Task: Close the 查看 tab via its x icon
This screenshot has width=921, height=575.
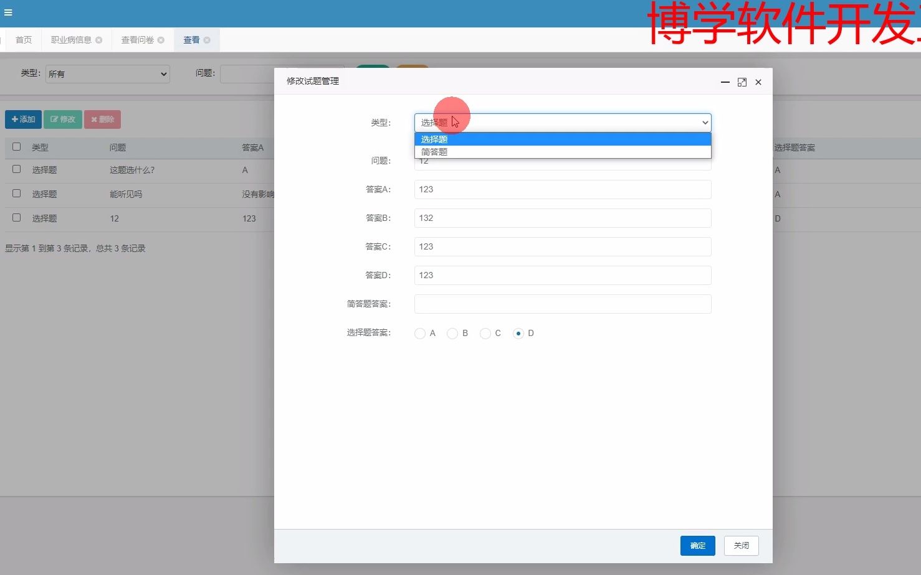Action: pos(207,40)
